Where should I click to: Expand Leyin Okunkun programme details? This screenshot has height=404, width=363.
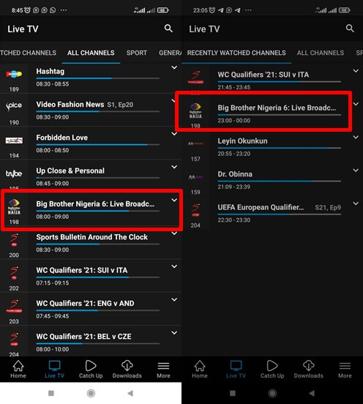pyautogui.click(x=356, y=137)
